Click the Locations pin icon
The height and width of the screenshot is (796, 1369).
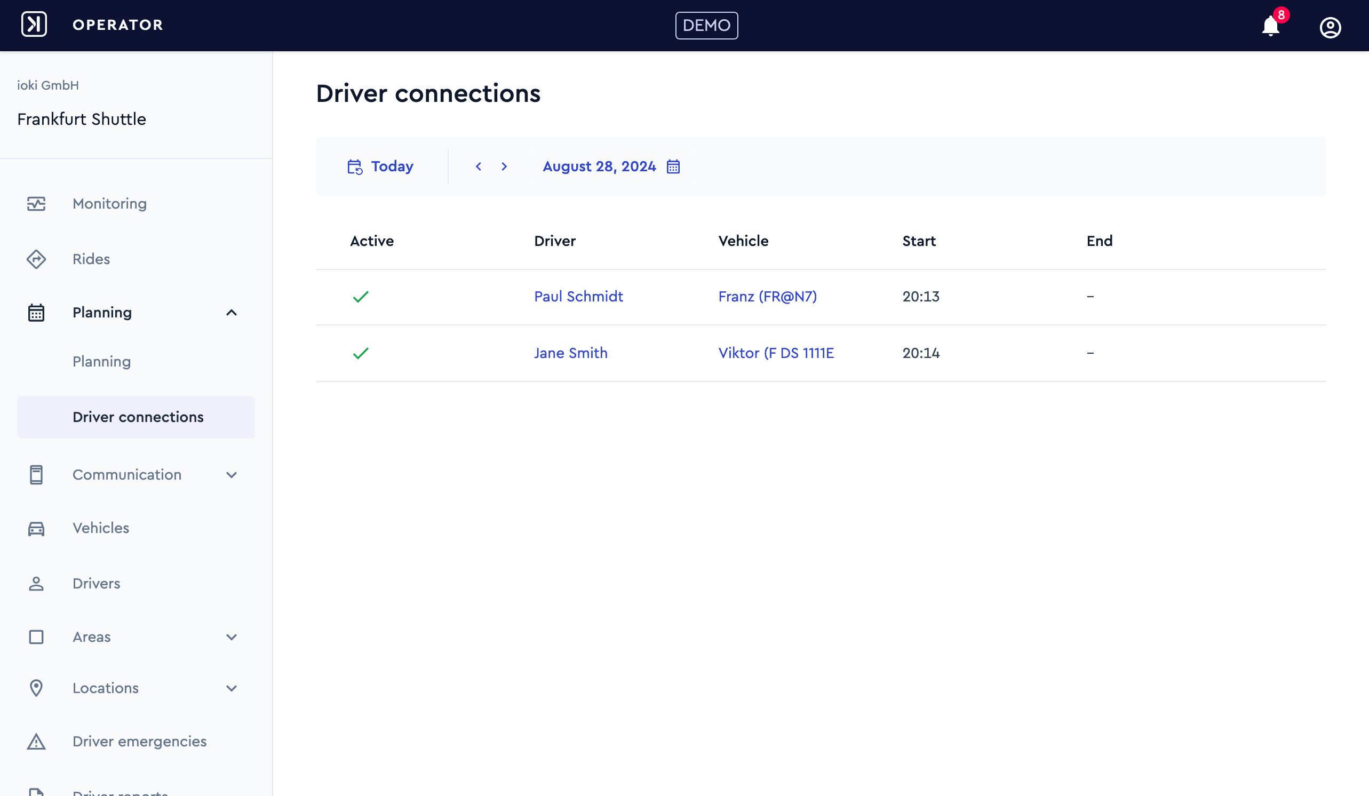tap(36, 688)
